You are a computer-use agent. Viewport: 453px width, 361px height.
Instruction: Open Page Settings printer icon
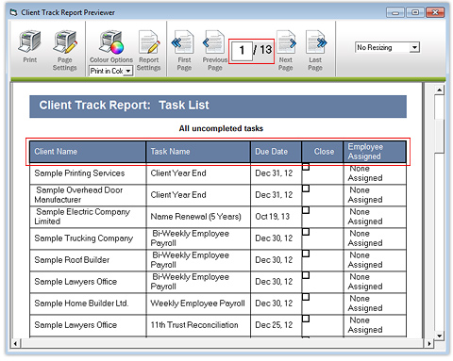click(x=65, y=42)
